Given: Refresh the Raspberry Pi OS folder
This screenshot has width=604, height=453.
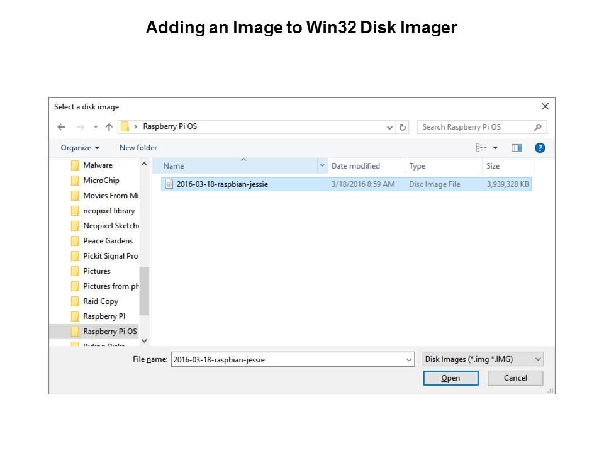Looking at the screenshot, I should click(403, 127).
